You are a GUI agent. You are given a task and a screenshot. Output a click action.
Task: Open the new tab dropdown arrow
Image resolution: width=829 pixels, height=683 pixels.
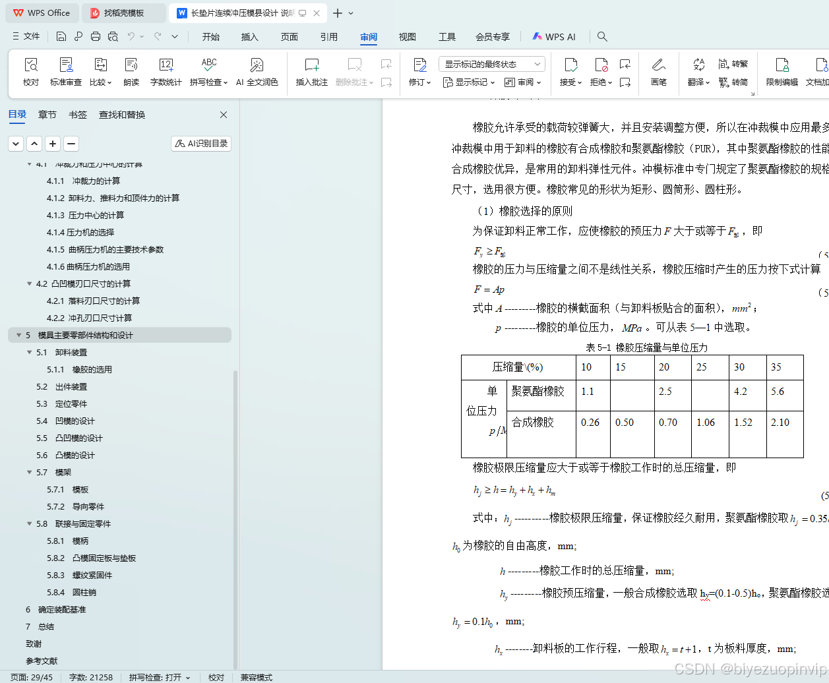351,13
